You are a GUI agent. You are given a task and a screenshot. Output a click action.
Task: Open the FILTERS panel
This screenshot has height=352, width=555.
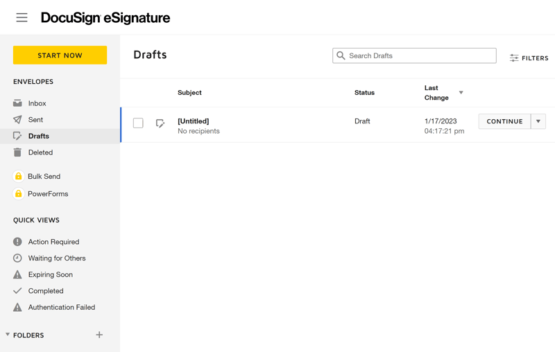point(529,58)
